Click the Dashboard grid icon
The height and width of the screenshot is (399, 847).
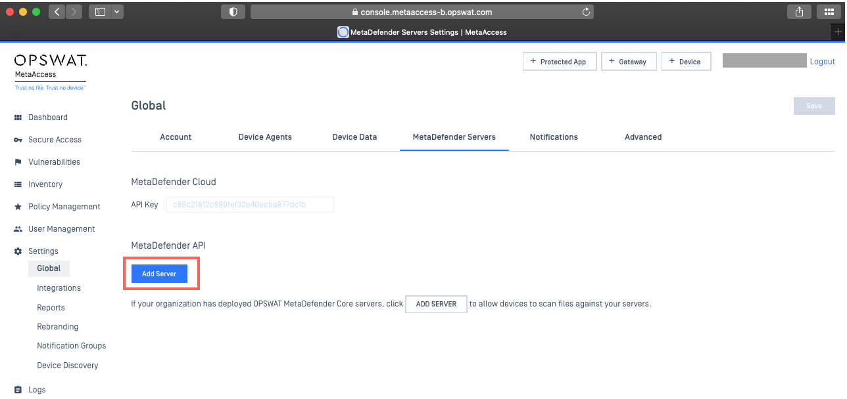point(18,117)
